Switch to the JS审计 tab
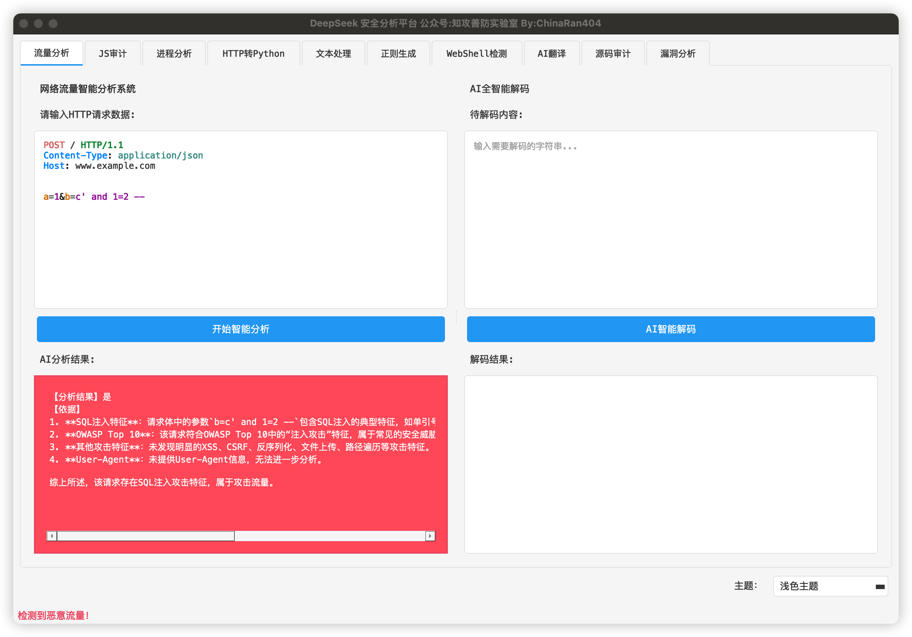912x637 pixels. (113, 53)
